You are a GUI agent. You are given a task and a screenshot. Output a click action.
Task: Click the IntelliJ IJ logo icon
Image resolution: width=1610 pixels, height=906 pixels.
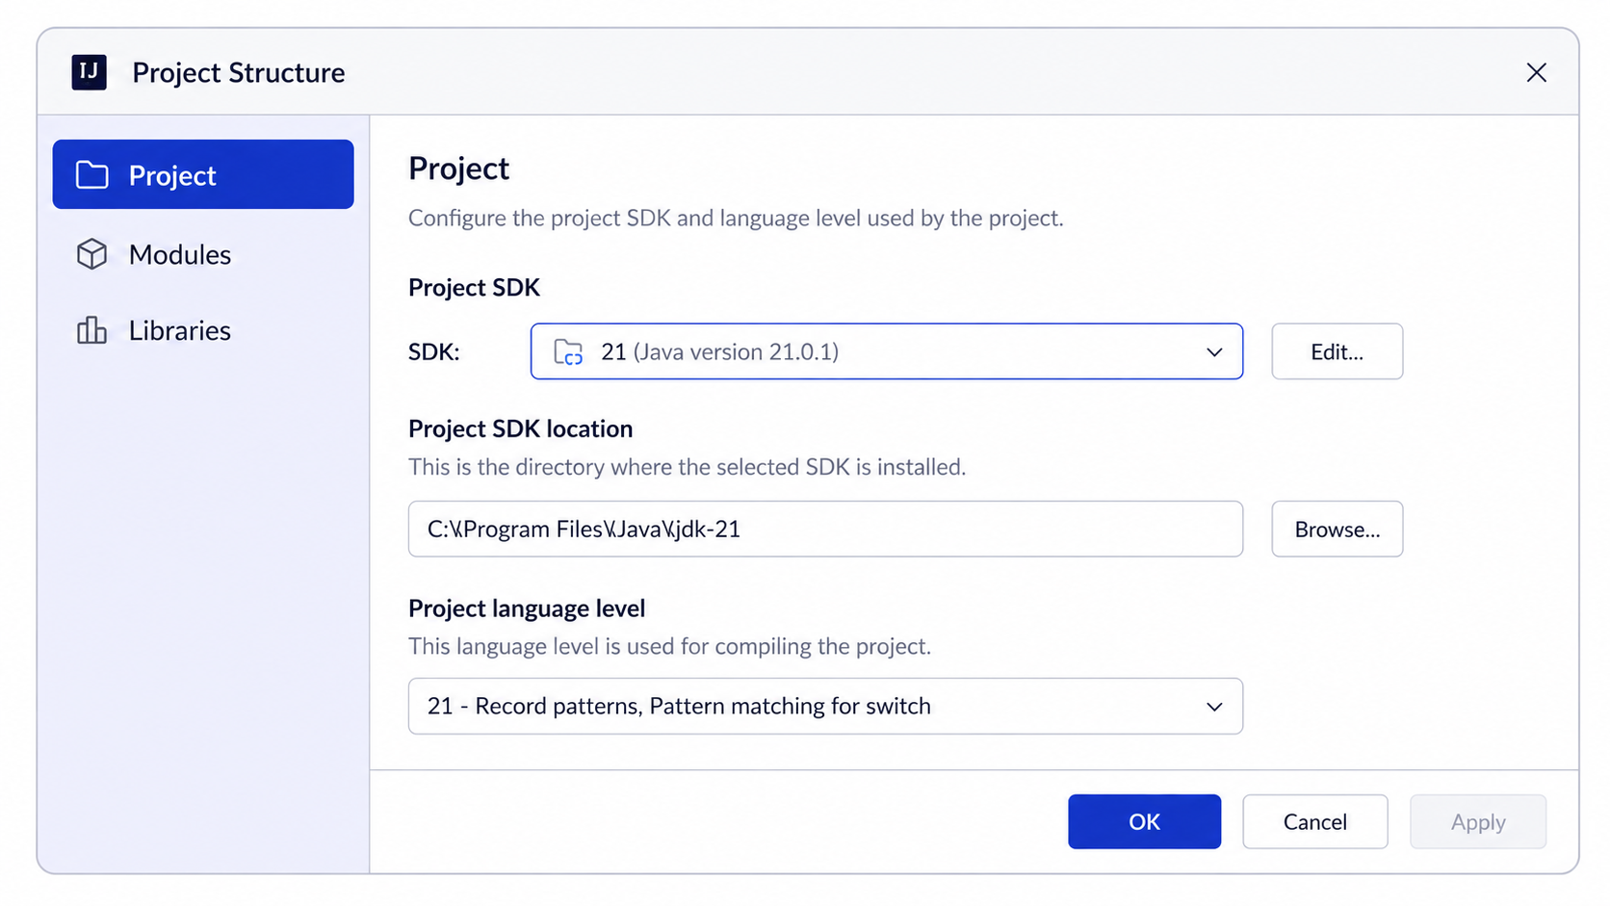pos(89,72)
